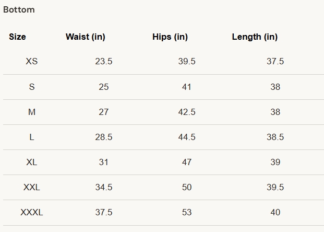The width and height of the screenshot is (324, 232).
Task: Click the 25 waist value for S
Action: pos(104,87)
